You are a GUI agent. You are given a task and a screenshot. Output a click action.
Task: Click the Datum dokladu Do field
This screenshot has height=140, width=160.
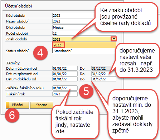coord(104,79)
